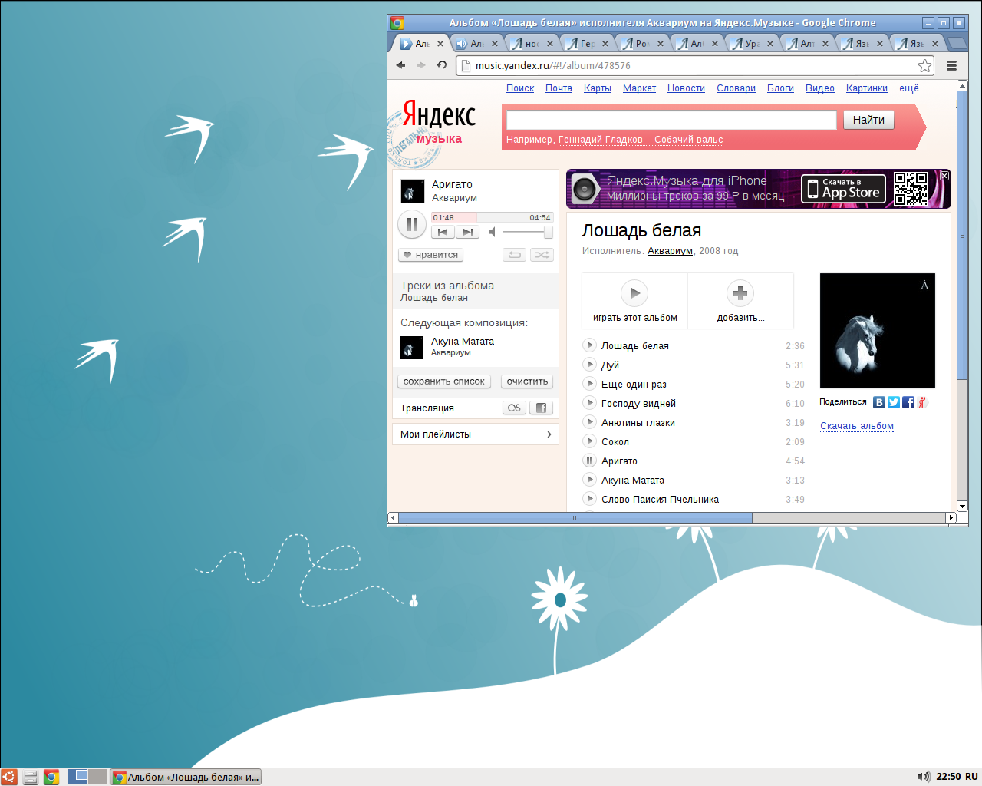Pause Аригато in the album track list
This screenshot has width=982, height=786.
(590, 461)
